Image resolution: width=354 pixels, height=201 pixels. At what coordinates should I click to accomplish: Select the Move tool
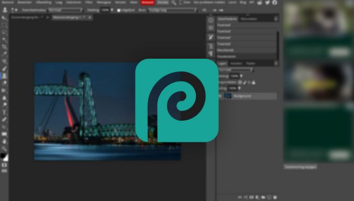(x=4, y=18)
